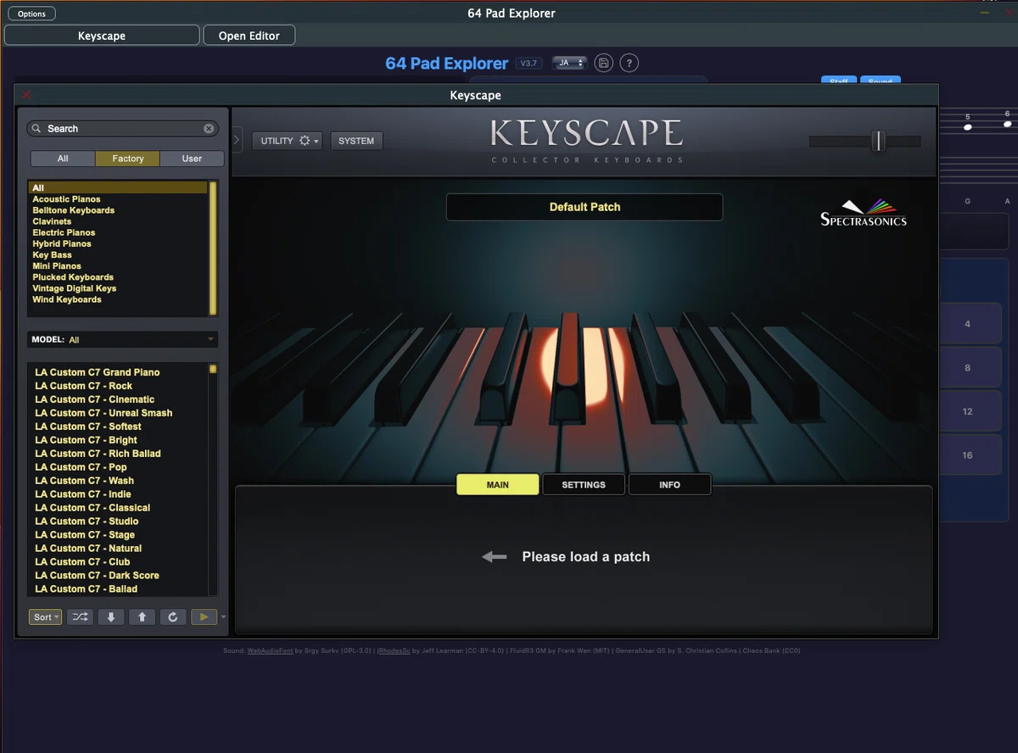Switch to the MAIN tab
Image resolution: width=1018 pixels, height=753 pixels.
pyautogui.click(x=498, y=484)
